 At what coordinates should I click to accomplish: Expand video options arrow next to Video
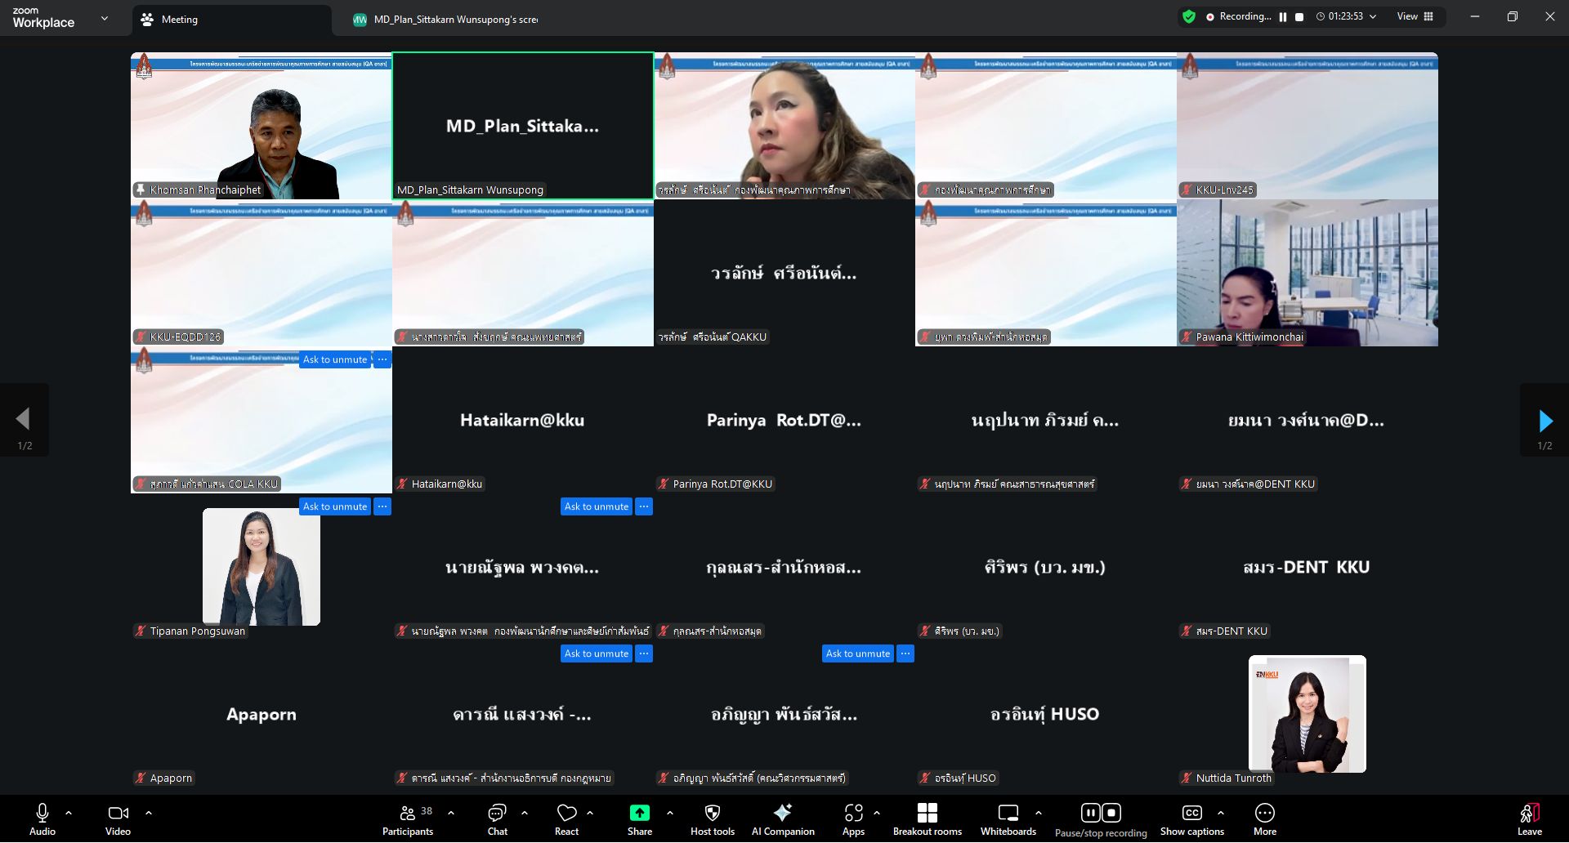point(149,813)
